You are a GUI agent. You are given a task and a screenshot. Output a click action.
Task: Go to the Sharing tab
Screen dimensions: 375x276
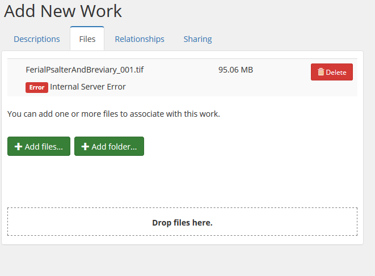(x=197, y=39)
